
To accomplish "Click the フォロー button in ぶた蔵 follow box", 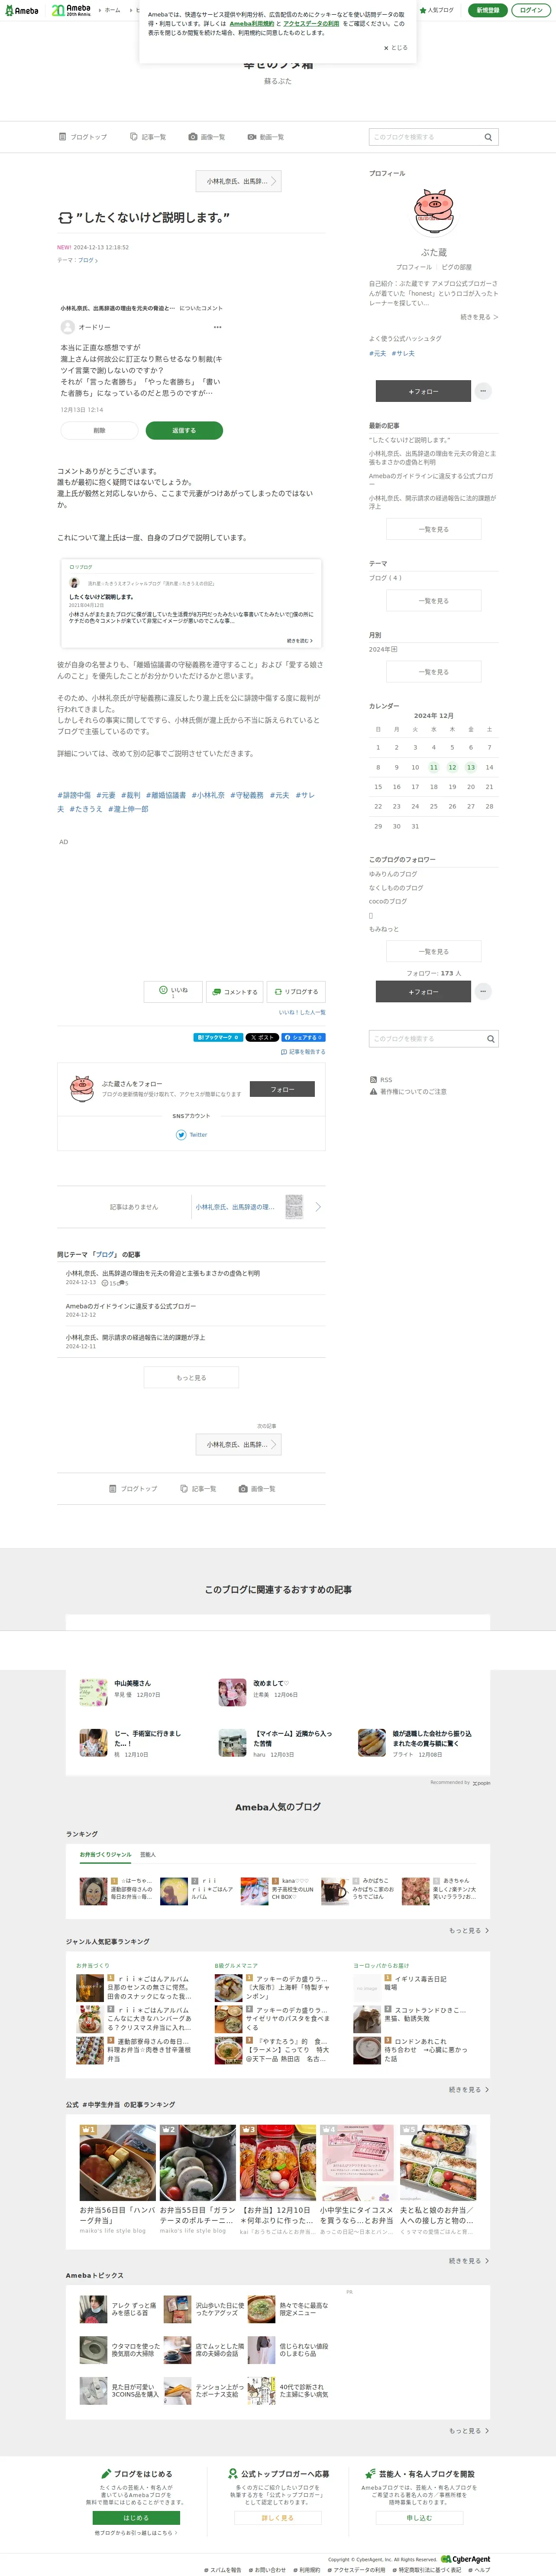I will [282, 1089].
